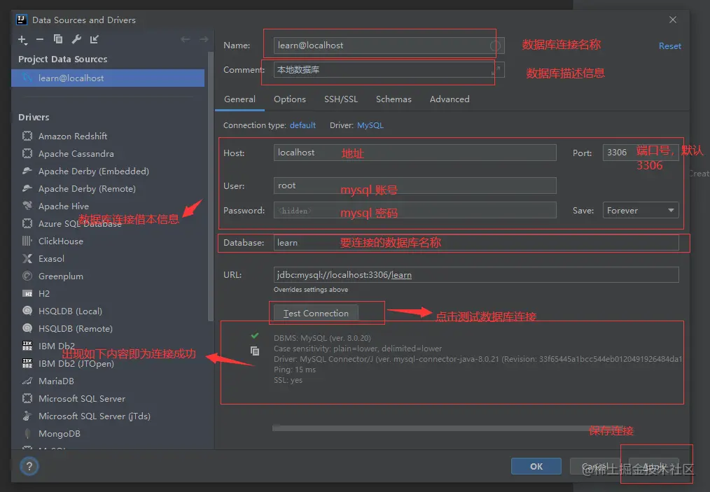710x492 pixels.
Task: Go forward with right arrow icon
Action: (x=204, y=39)
